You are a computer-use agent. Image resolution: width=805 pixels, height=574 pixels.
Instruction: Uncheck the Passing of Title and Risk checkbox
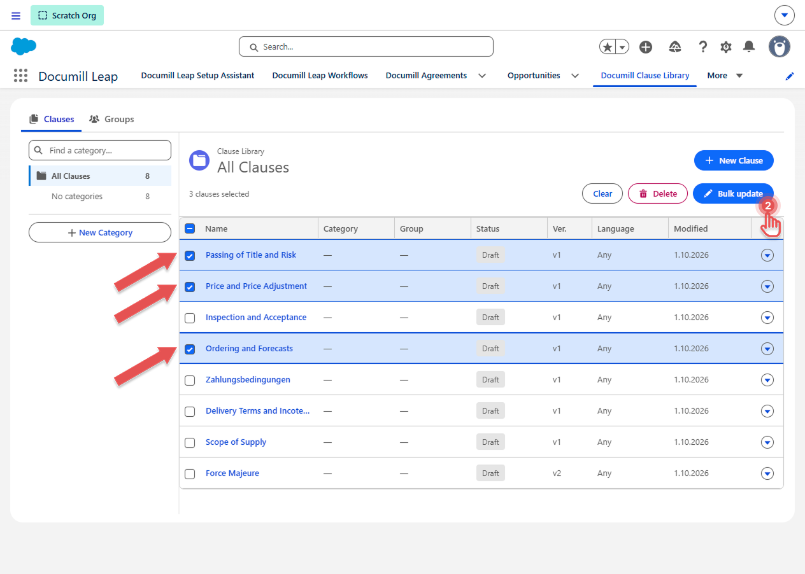click(190, 256)
